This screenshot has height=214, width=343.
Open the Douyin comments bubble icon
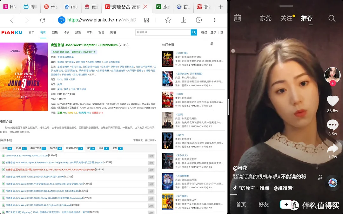[x=333, y=125]
